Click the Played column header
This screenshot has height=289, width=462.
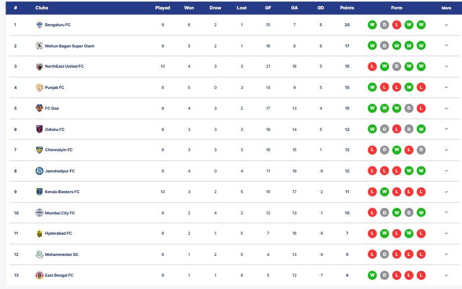(163, 8)
